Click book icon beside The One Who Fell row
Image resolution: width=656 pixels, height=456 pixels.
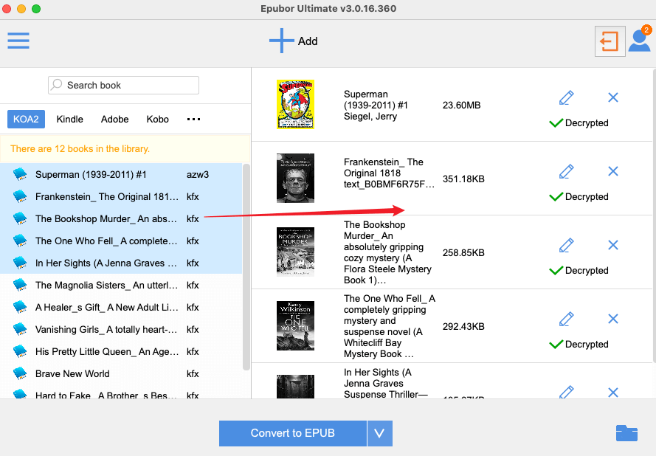(20, 241)
